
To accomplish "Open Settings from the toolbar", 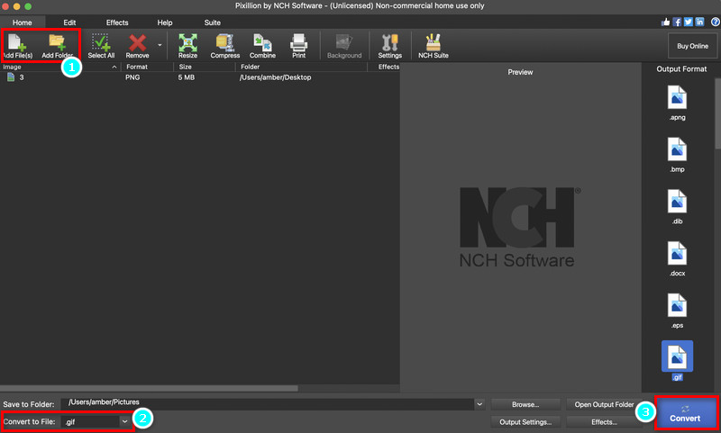I will tap(390, 46).
